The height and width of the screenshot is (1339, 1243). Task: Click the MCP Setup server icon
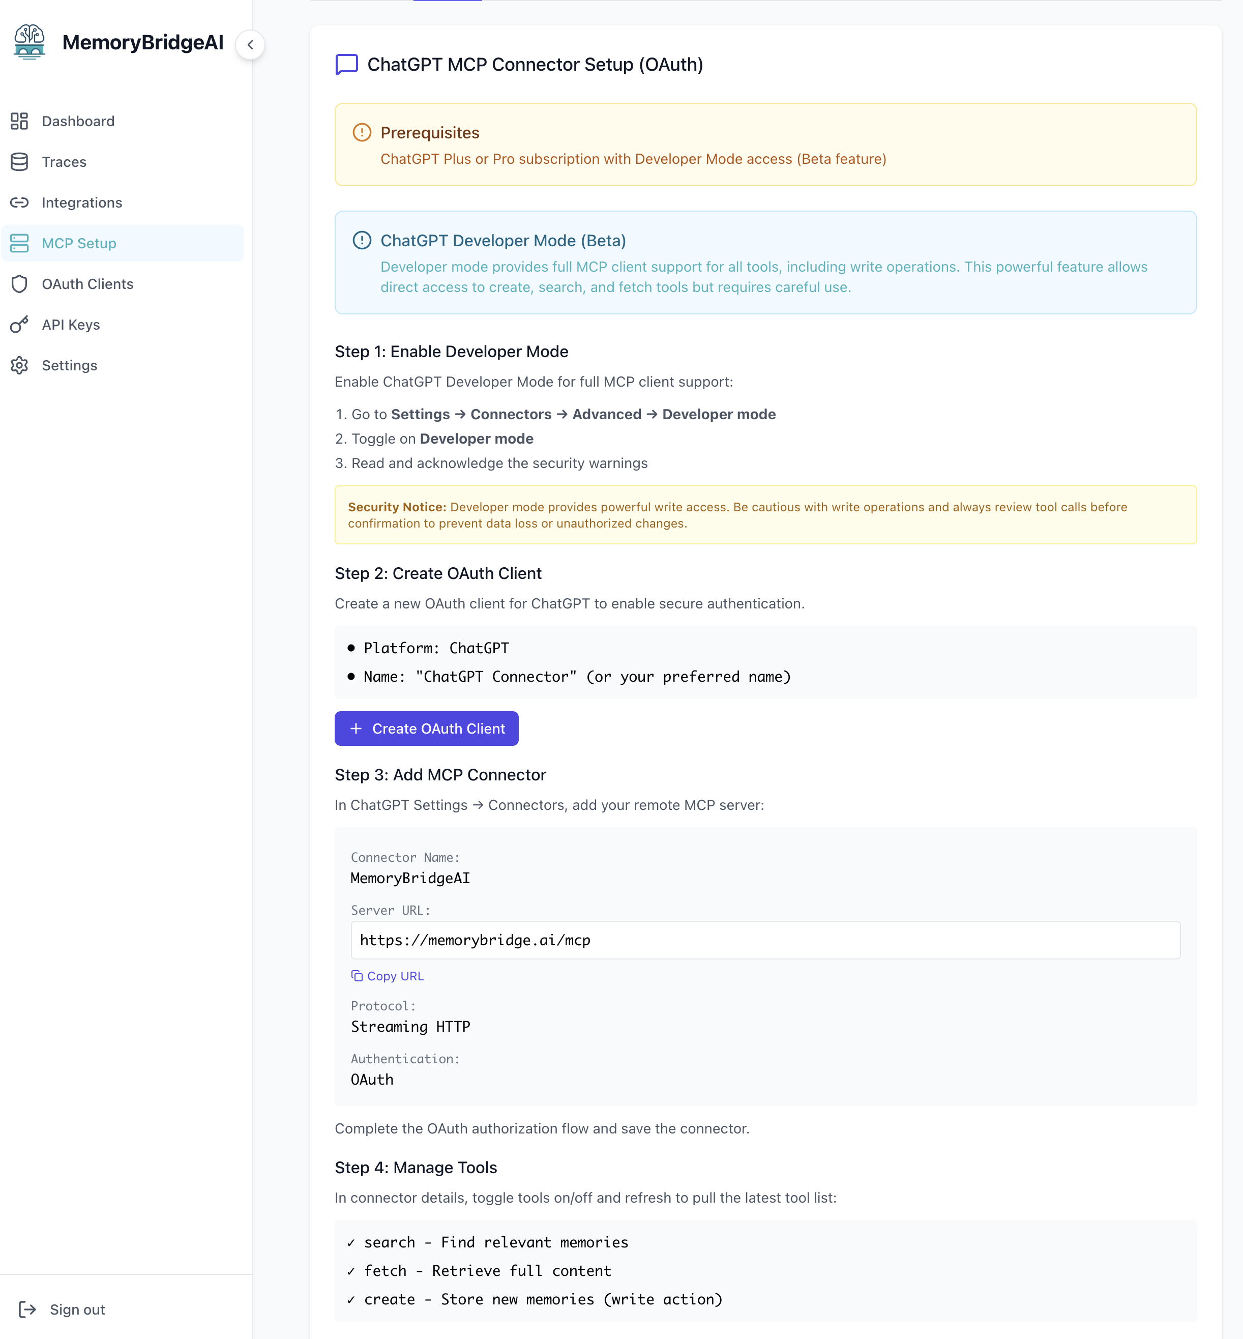pyautogui.click(x=19, y=244)
